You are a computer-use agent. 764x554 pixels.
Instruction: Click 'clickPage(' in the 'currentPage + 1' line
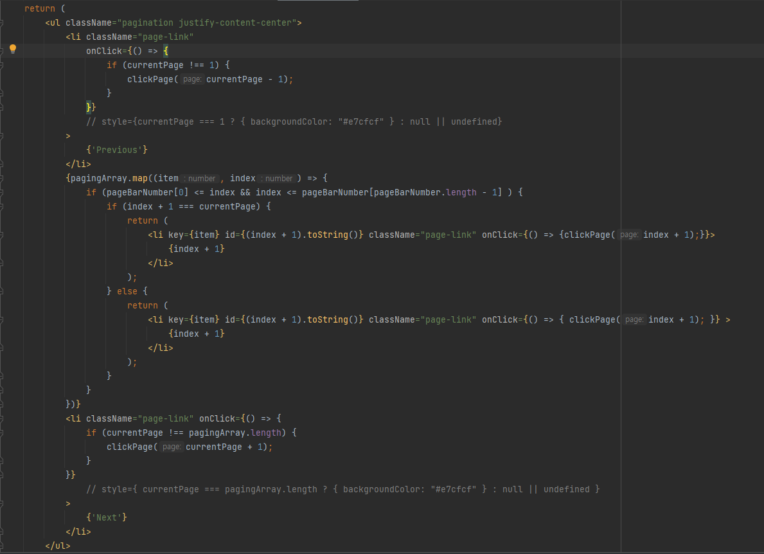132,447
